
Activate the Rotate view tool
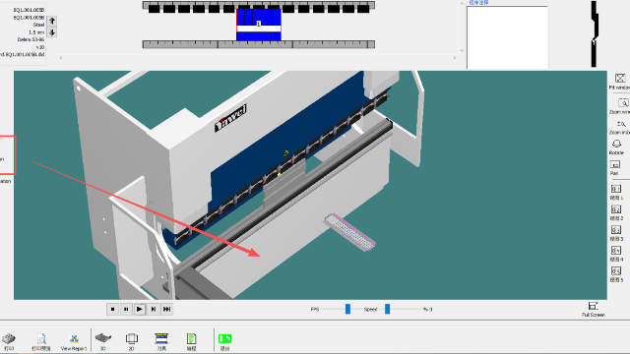(616, 144)
